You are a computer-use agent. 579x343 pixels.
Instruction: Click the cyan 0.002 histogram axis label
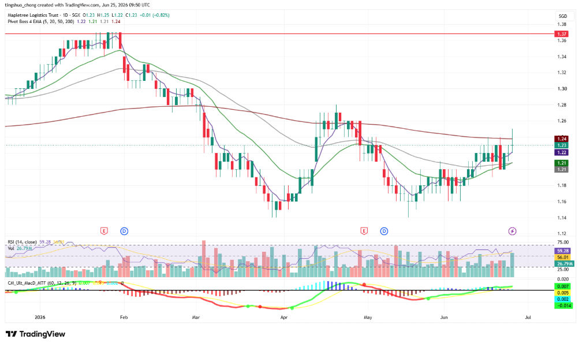pyautogui.click(x=563, y=299)
